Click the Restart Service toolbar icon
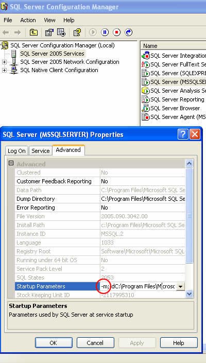The height and width of the screenshot is (363, 206). [x=128, y=32]
